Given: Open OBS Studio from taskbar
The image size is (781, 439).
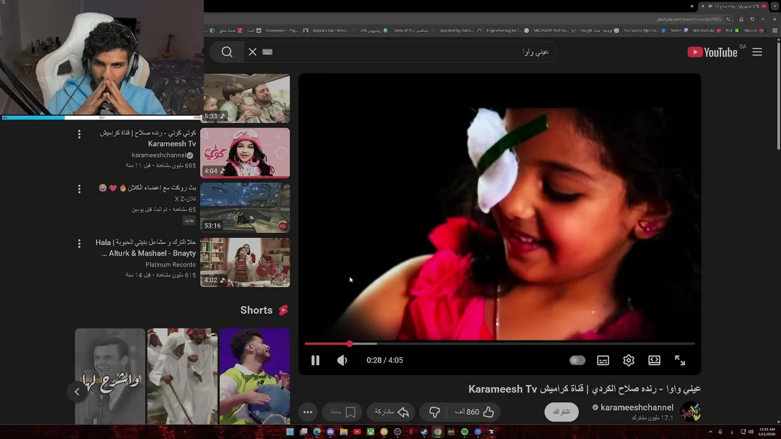Looking at the screenshot, I should (397, 432).
